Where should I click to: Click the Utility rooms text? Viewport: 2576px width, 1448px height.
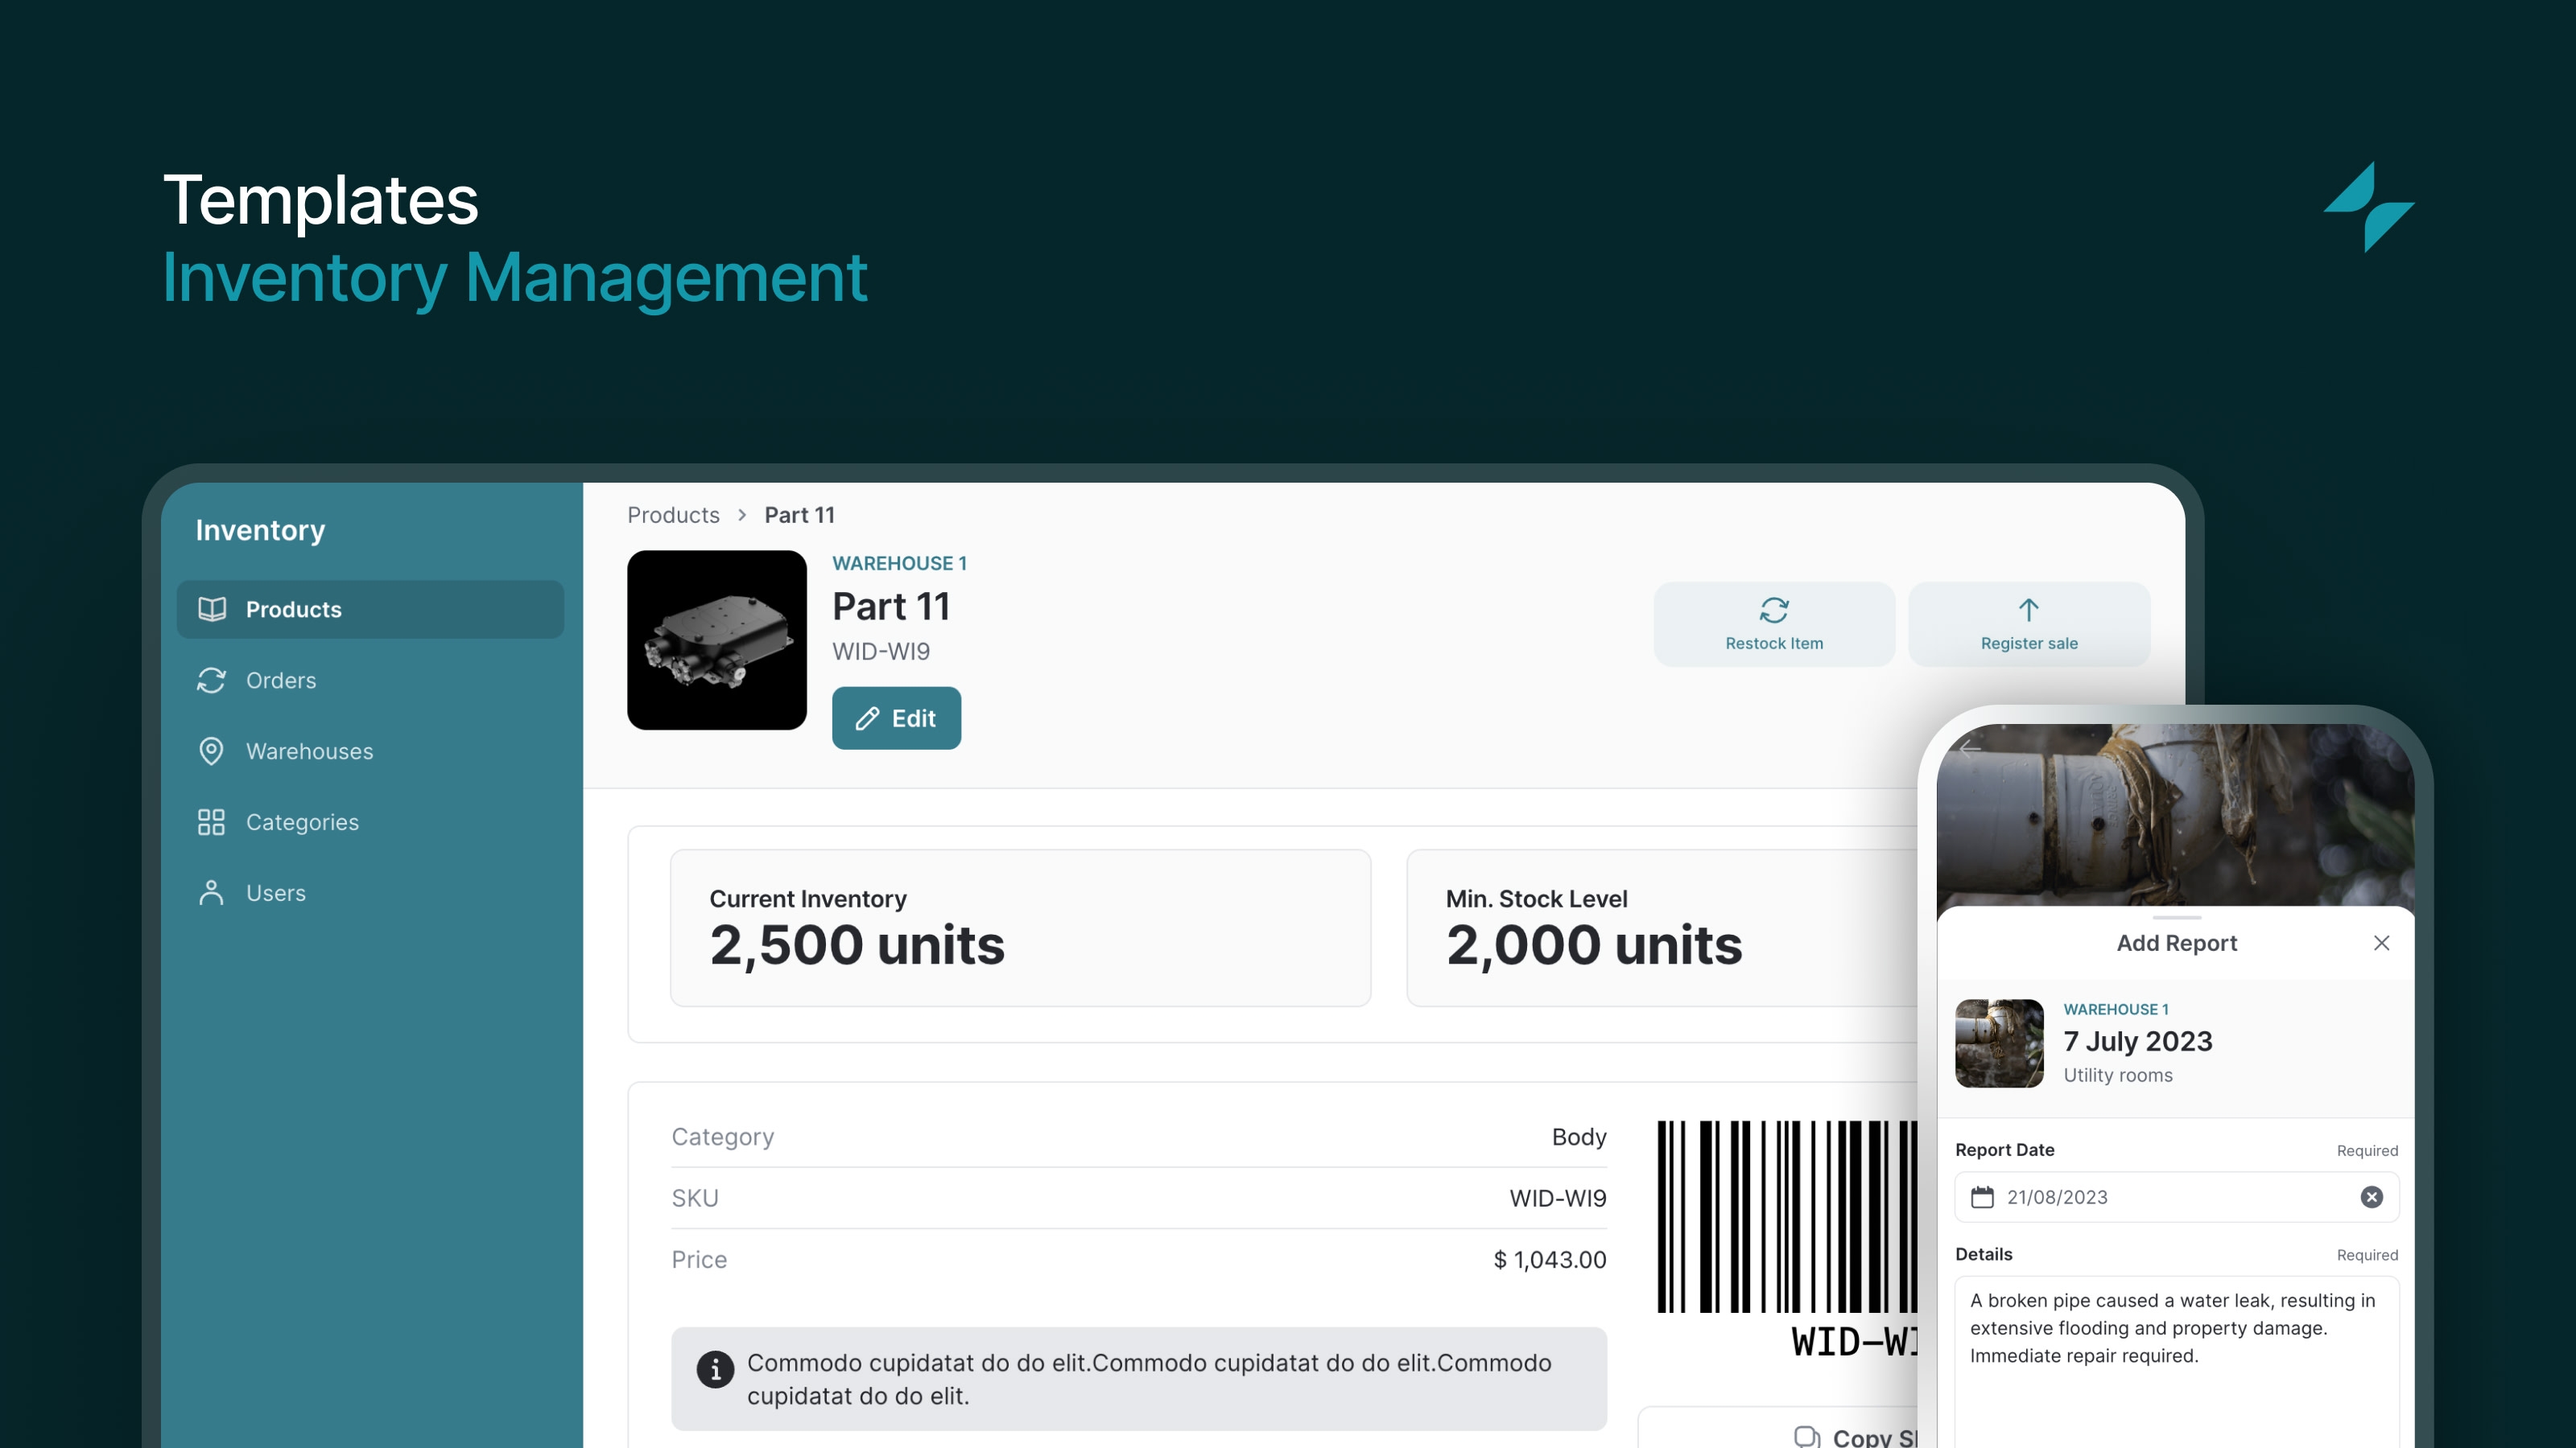2117,1076
